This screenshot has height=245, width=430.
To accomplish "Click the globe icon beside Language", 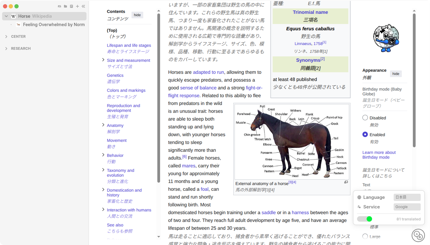I will click(359, 197).
